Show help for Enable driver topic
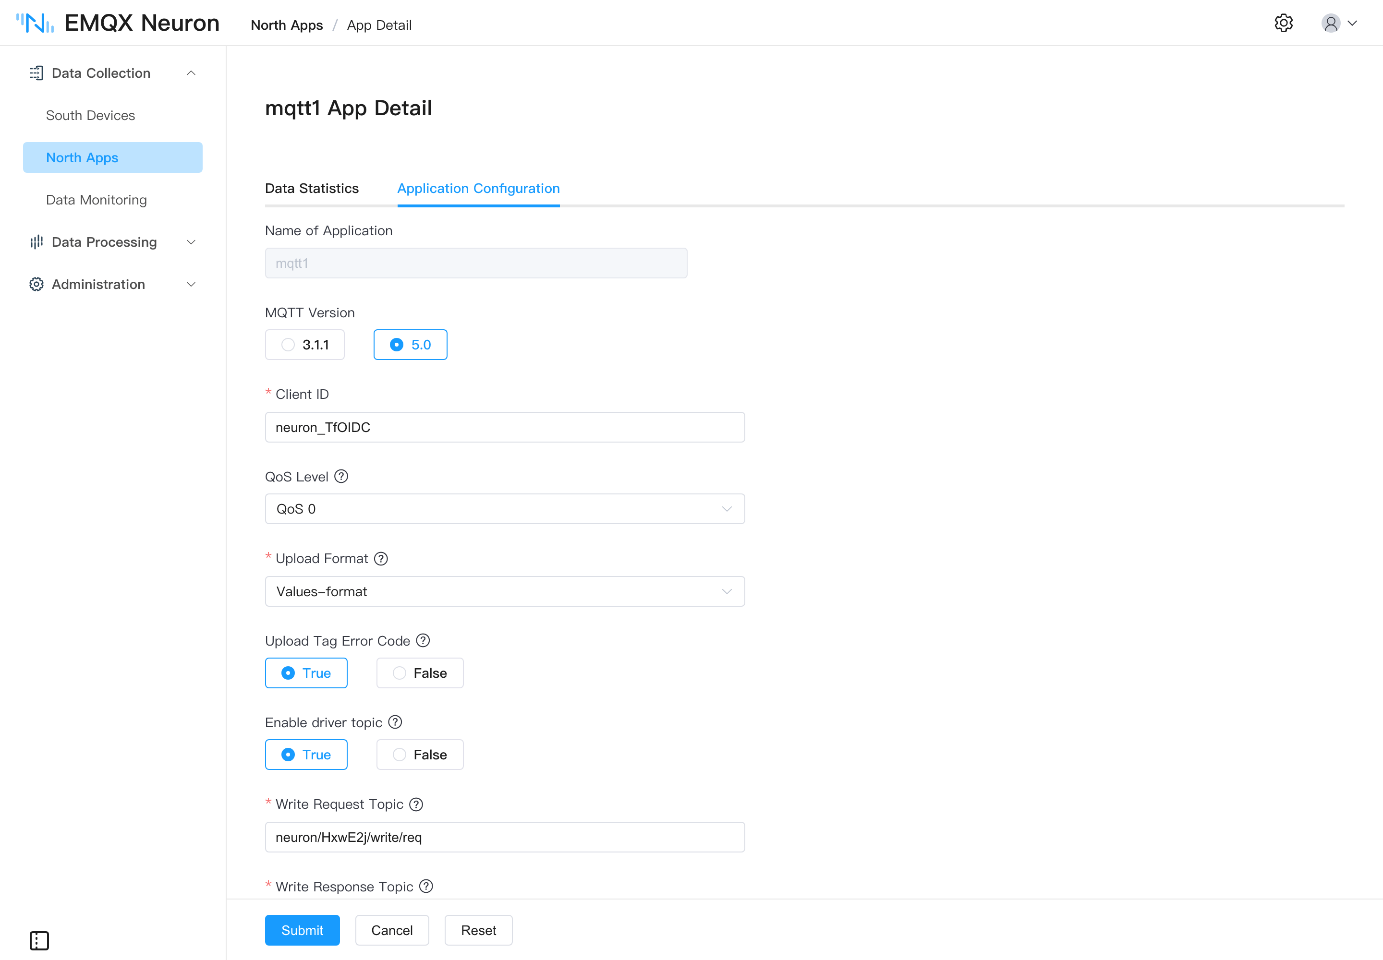1383x960 pixels. (395, 722)
